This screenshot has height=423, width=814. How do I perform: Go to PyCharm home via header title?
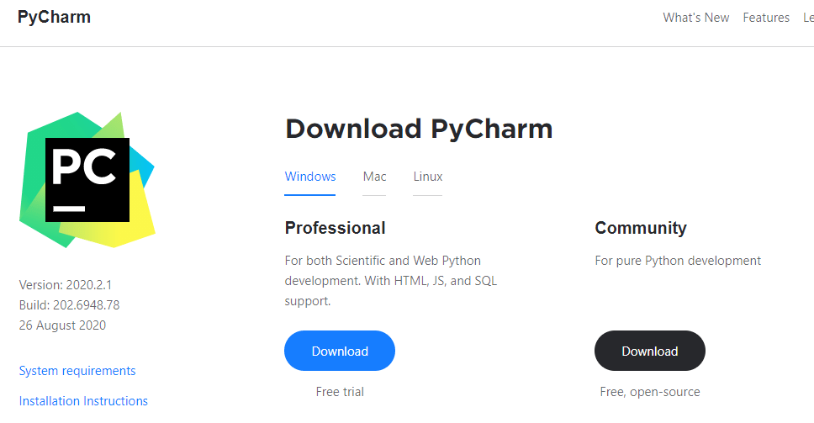click(x=54, y=18)
